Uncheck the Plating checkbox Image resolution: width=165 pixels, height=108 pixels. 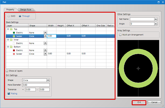(9, 93)
